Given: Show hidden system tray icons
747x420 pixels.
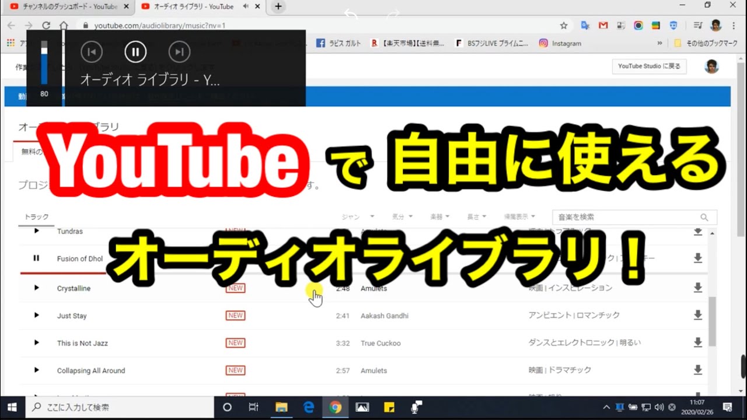Looking at the screenshot, I should 606,407.
